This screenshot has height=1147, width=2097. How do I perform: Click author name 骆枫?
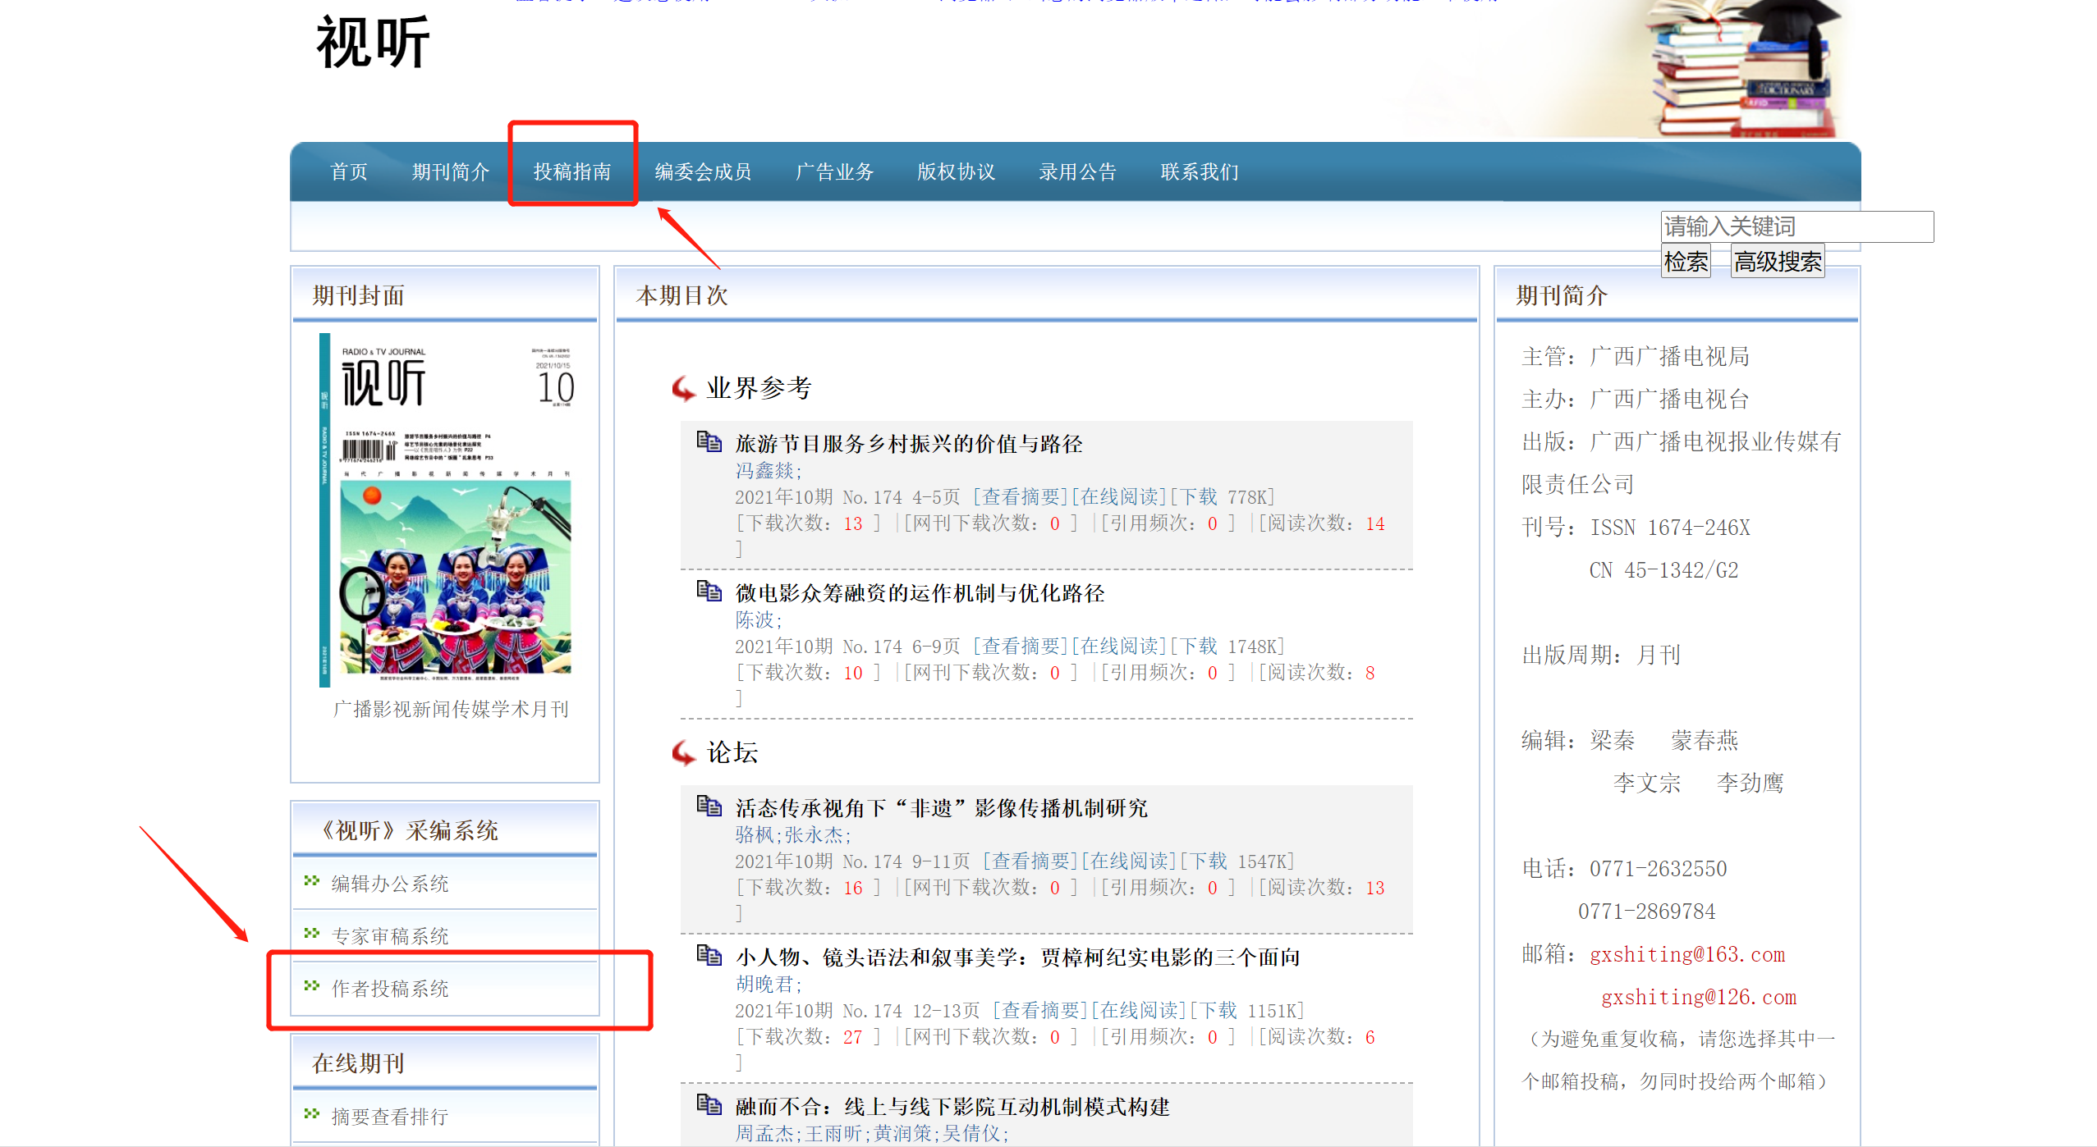755,834
